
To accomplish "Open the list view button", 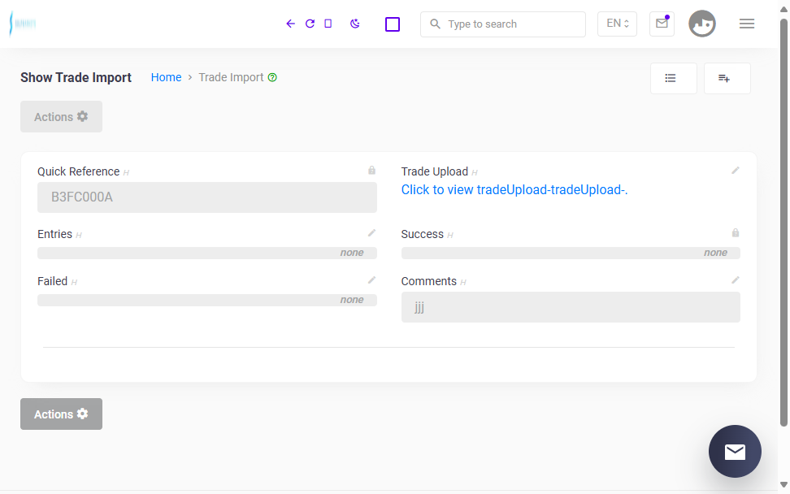I will click(x=674, y=78).
